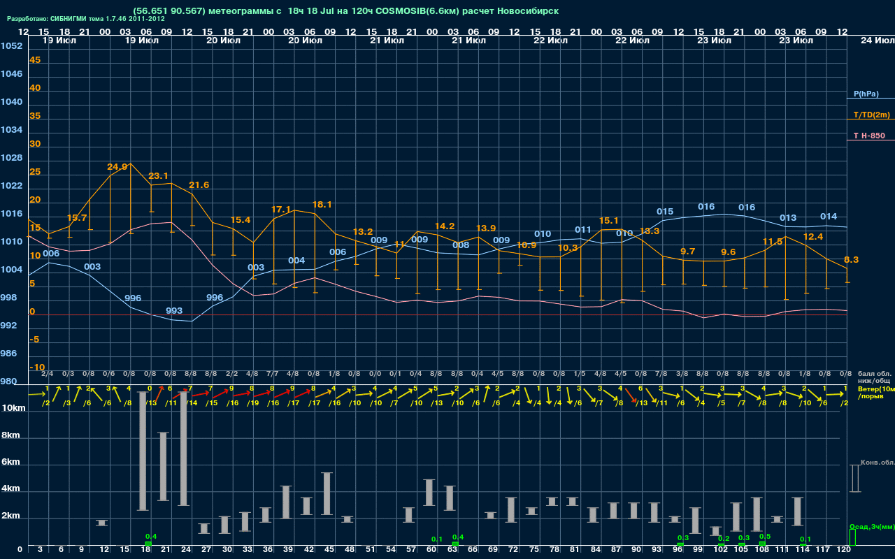This screenshot has width=895, height=559.
Task: Click the gray cloud bar at hour 21
Action: 164,467
